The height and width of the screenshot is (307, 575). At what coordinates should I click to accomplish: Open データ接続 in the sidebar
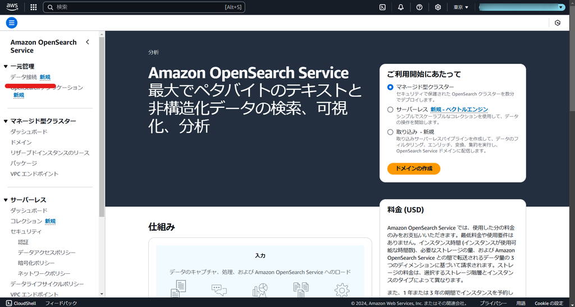coord(24,77)
